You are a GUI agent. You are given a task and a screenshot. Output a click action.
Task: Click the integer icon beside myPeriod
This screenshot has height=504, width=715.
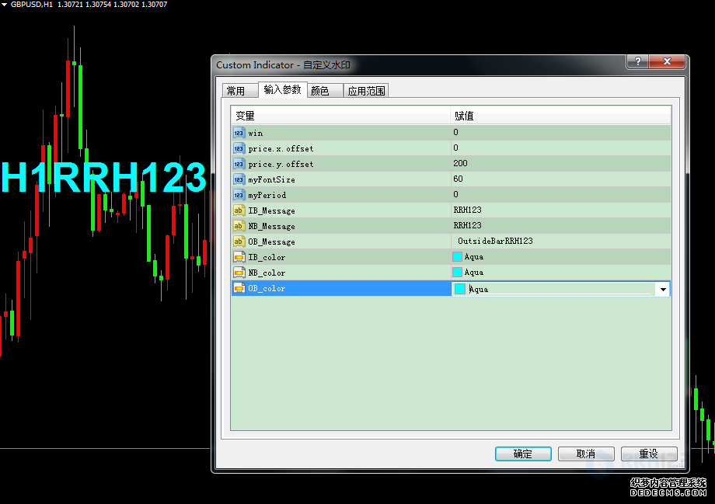coord(239,195)
